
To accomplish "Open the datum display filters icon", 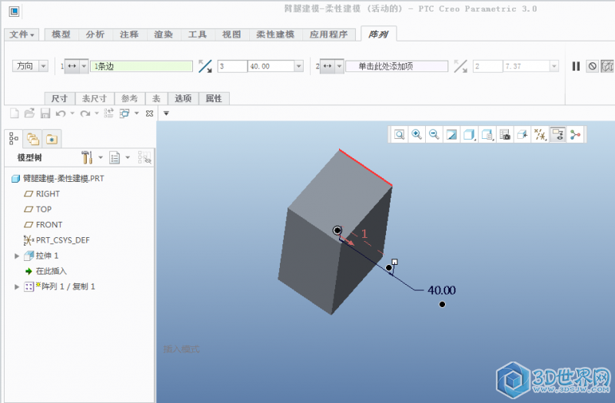I will pyautogui.click(x=540, y=135).
